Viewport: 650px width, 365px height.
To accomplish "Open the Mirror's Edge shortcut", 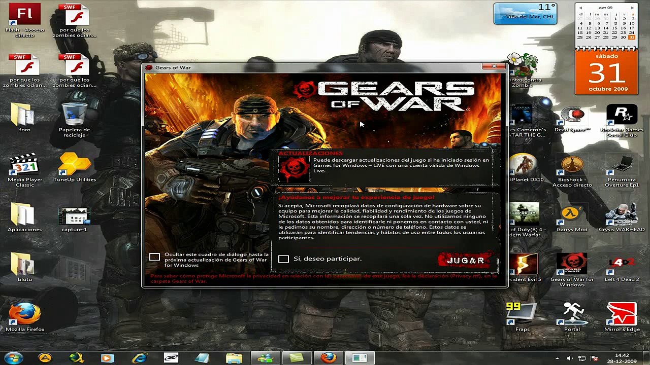I will (x=622, y=317).
